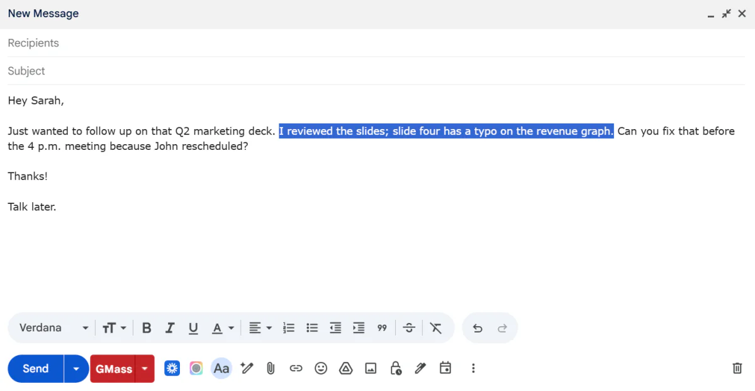755x391 pixels.
Task: Click the highlighted sentence in the body
Action: [446, 131]
